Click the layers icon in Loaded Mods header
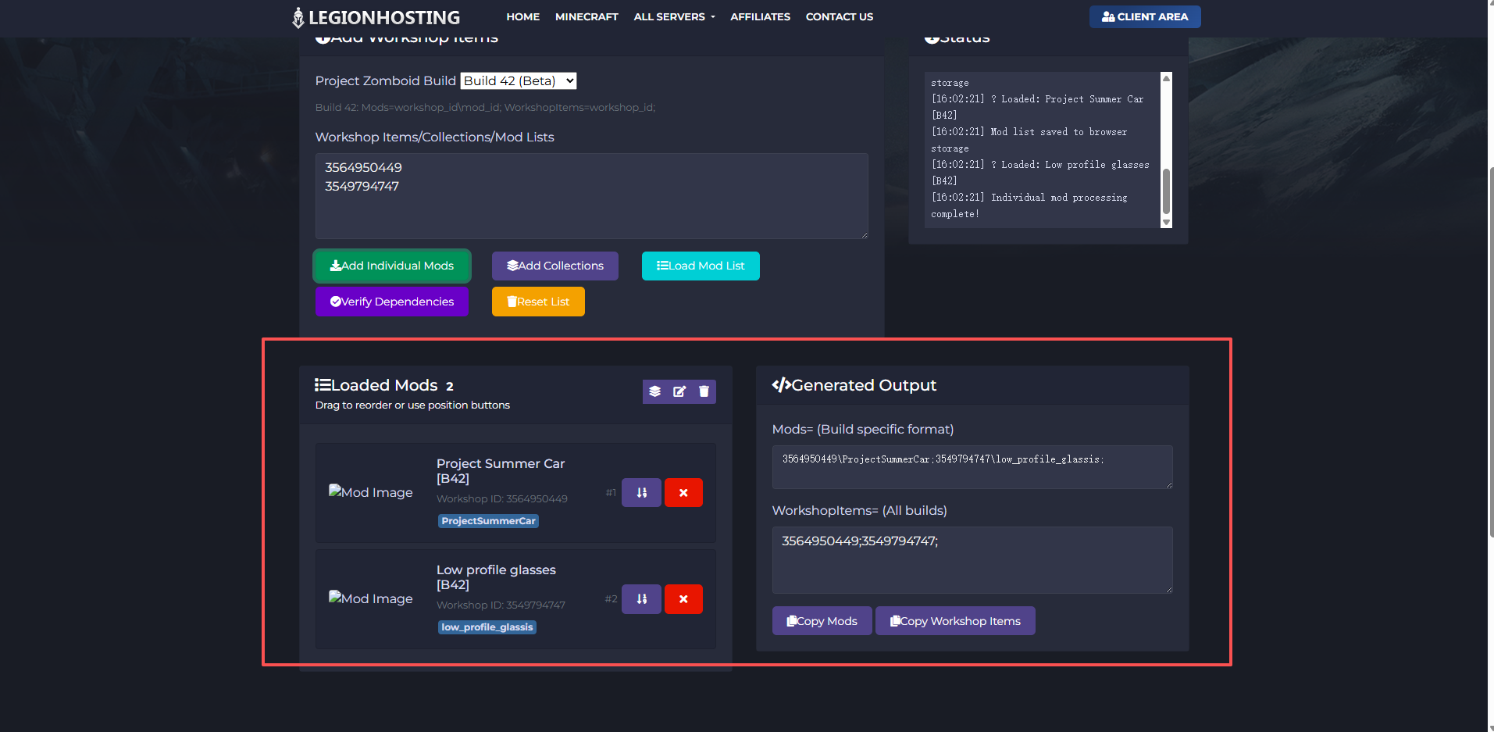The height and width of the screenshot is (732, 1494). coord(655,391)
